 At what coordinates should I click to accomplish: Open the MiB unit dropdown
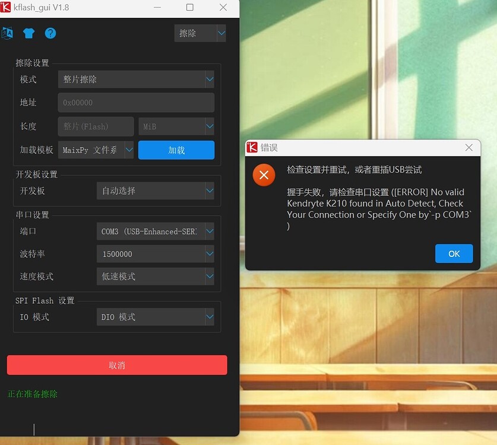click(x=176, y=126)
